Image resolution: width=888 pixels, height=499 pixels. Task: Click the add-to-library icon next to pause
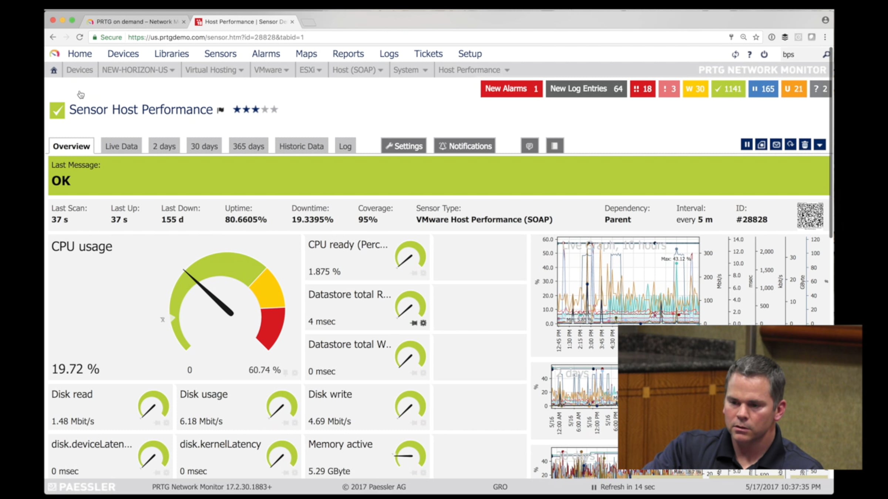coord(761,145)
